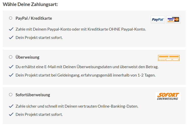Click text about Kreditkarte OHNE Paypal-Konto
This screenshot has width=189, height=128.
pyautogui.click(x=81, y=29)
